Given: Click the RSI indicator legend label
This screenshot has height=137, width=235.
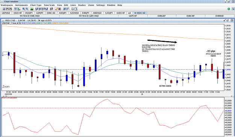Looking at the screenshot, I should (x=9, y=98).
